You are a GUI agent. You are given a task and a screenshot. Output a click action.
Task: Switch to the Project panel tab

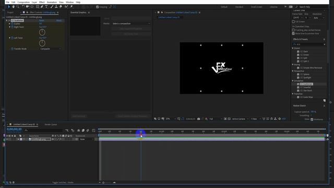point(10,13)
